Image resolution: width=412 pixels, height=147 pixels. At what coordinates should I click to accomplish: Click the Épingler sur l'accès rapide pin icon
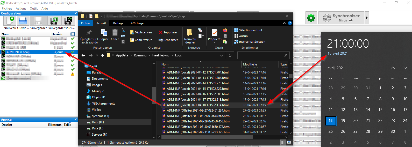coord(89,32)
